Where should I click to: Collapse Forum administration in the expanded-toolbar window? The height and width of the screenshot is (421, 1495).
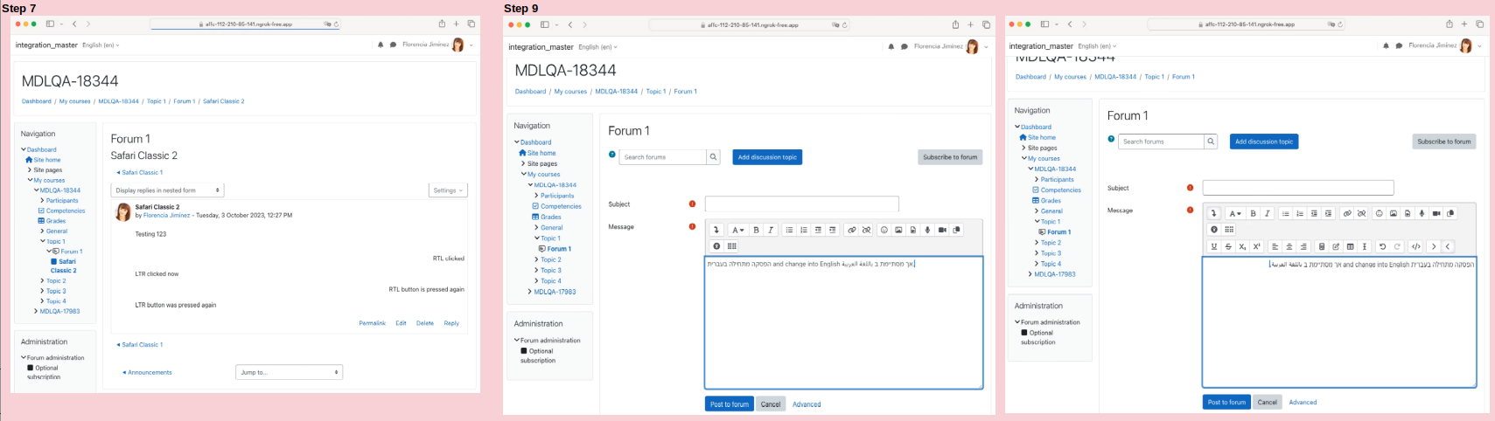pos(1017,322)
